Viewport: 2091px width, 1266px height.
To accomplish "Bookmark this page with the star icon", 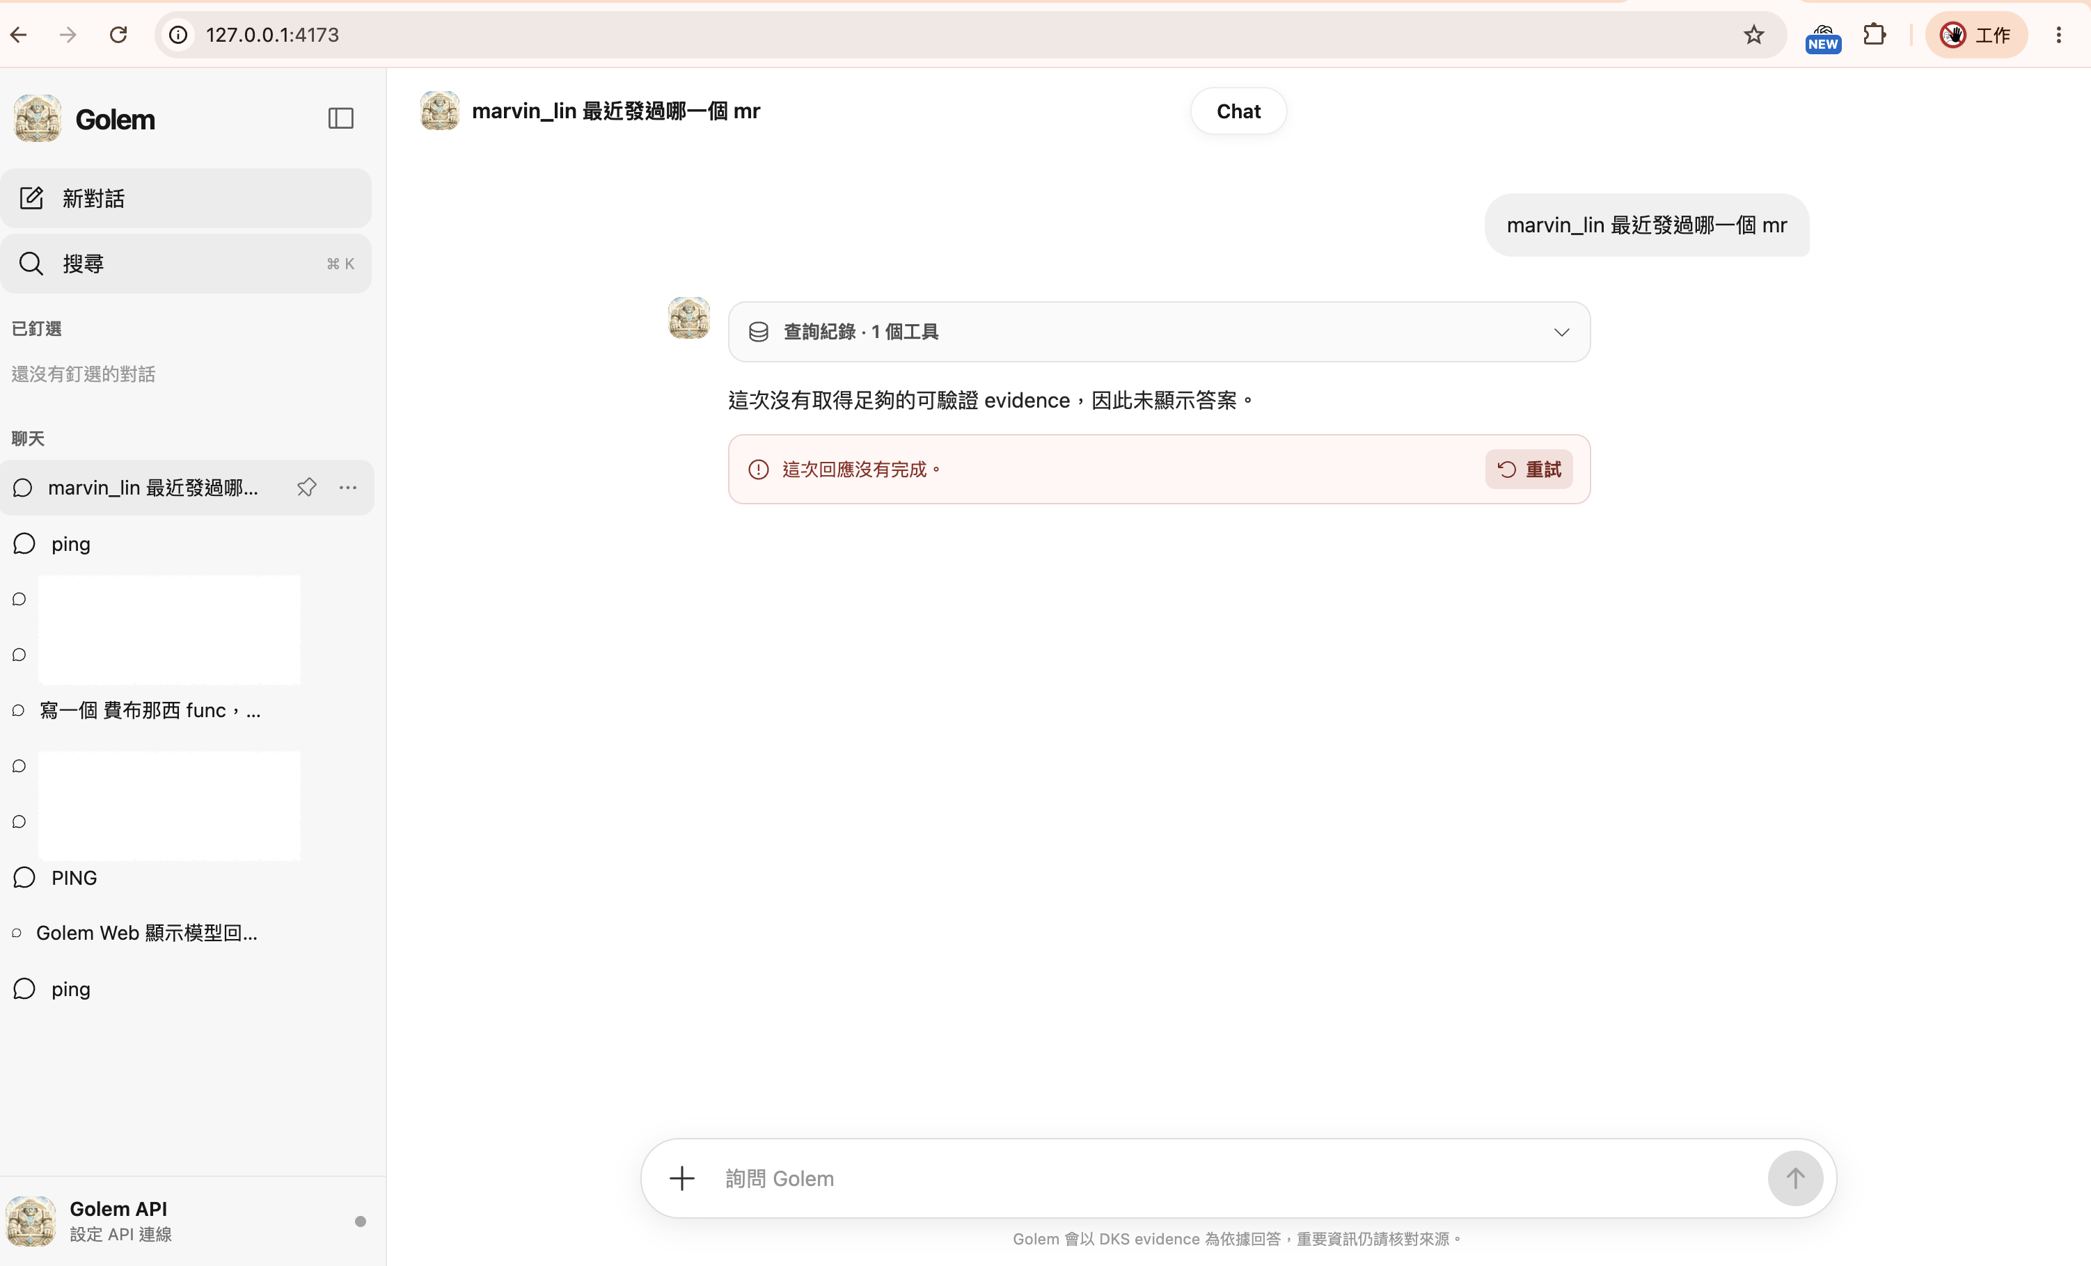I will (1753, 35).
